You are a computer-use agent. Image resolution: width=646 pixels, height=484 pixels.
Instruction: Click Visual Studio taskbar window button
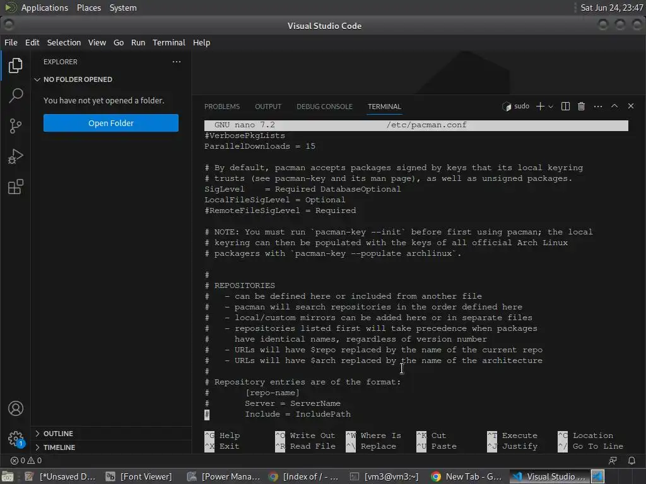point(549,476)
